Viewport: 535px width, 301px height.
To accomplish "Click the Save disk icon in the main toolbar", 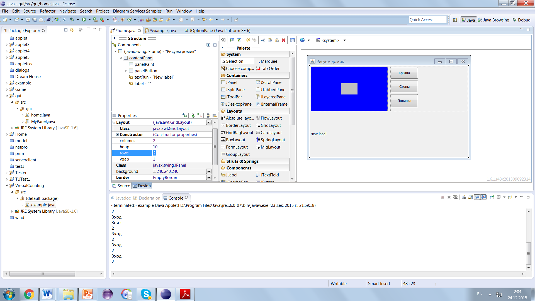I will (28, 20).
